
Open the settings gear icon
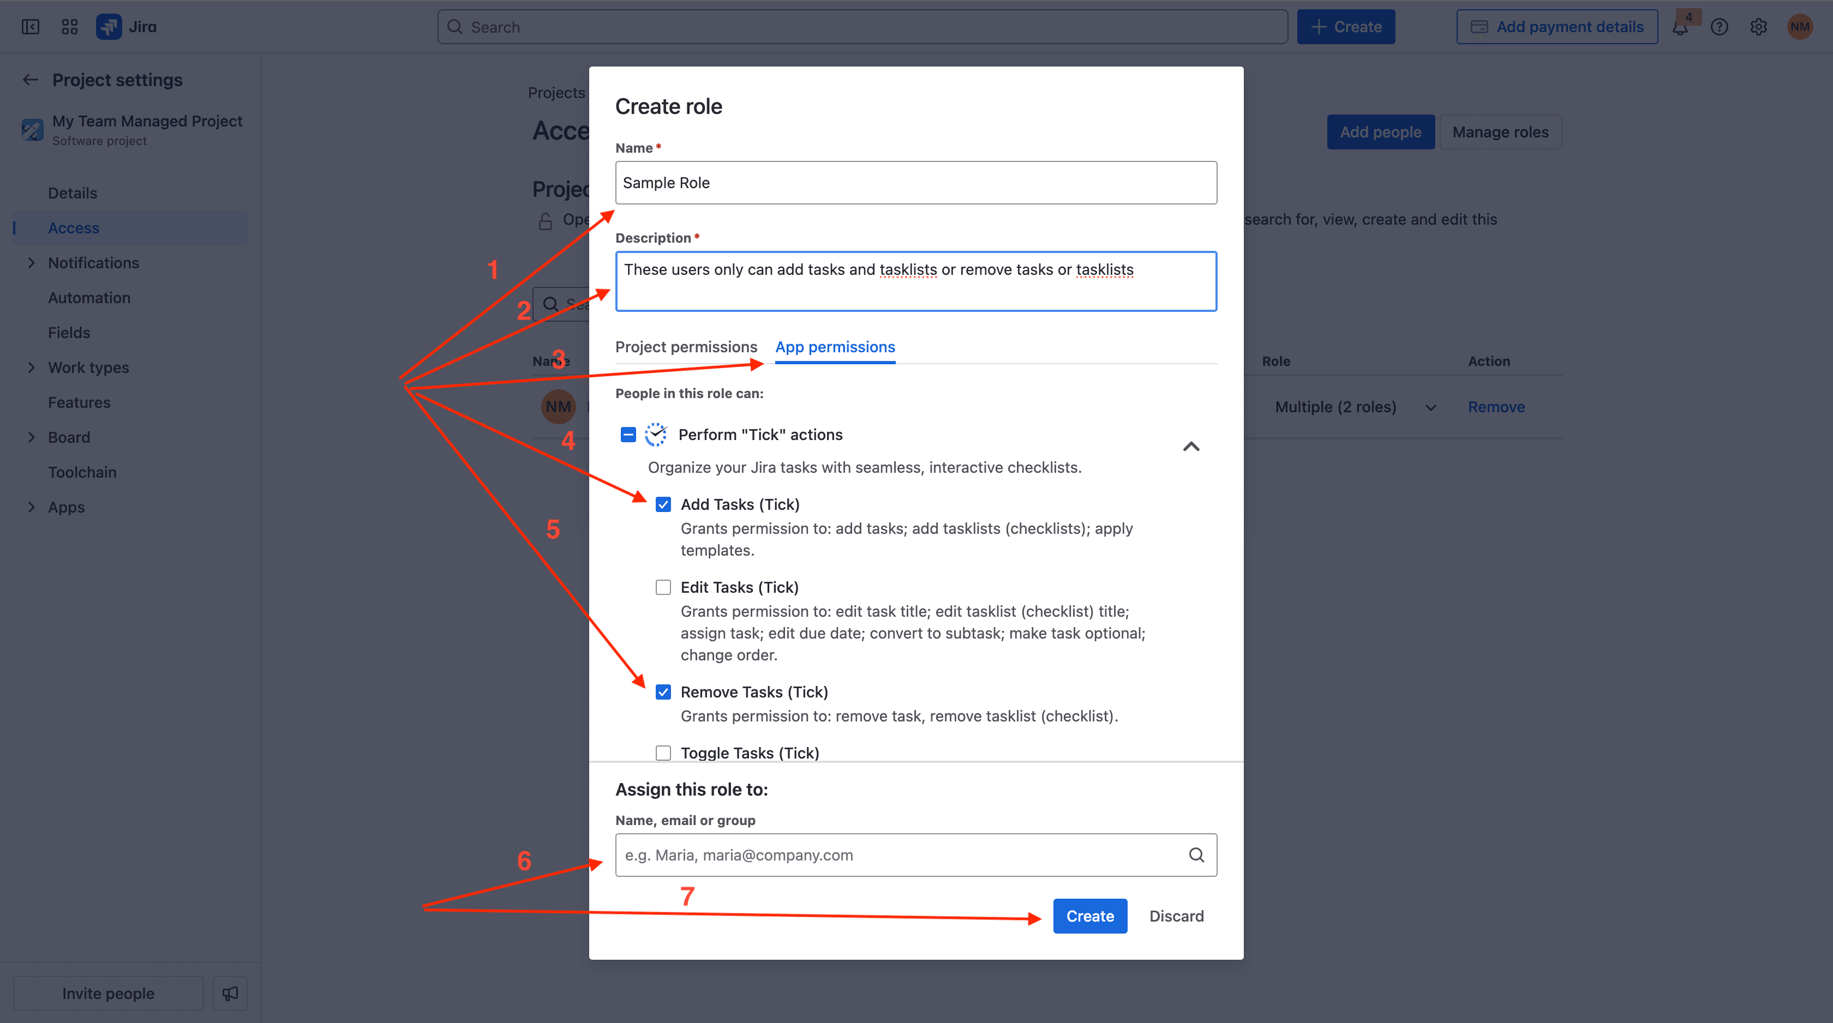click(1758, 27)
